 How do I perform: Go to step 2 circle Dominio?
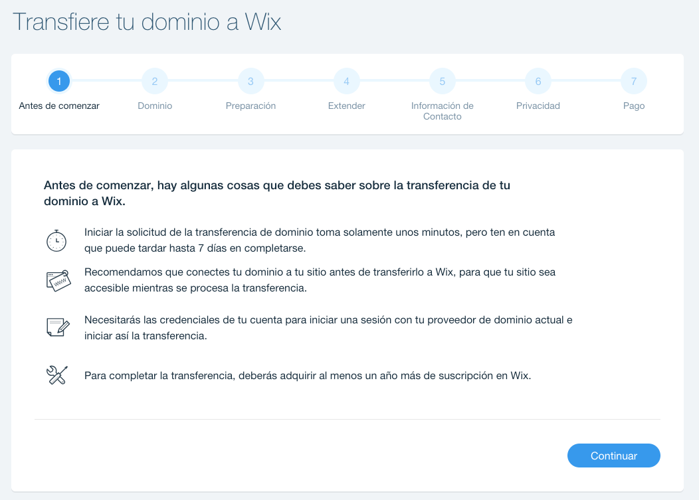click(155, 81)
